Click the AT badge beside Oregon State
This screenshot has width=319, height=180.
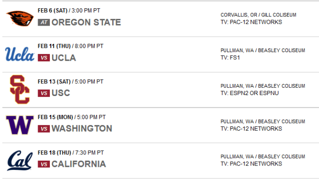tap(43, 22)
